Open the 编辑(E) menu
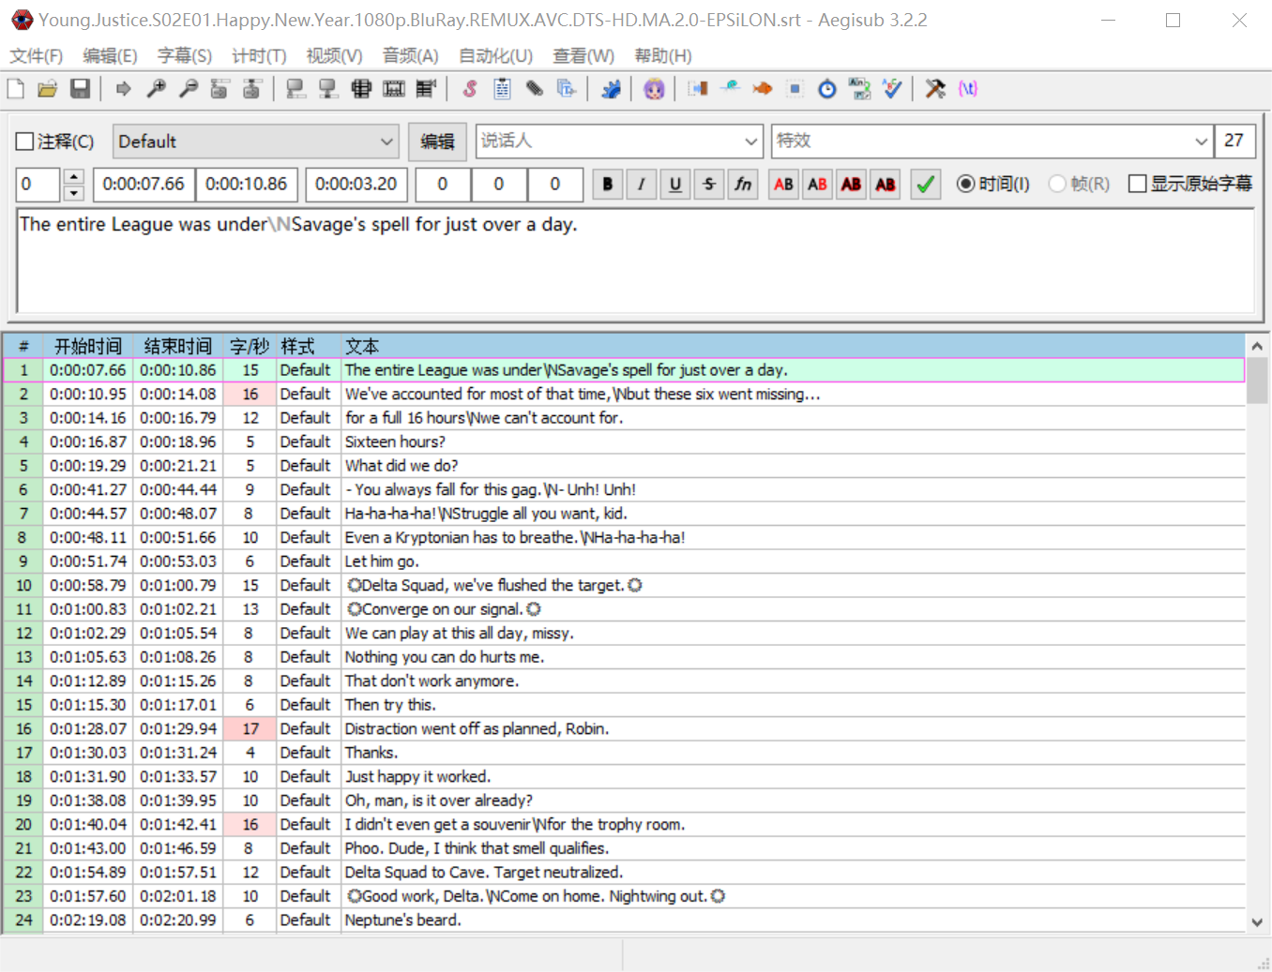The image size is (1272, 972). (x=110, y=56)
